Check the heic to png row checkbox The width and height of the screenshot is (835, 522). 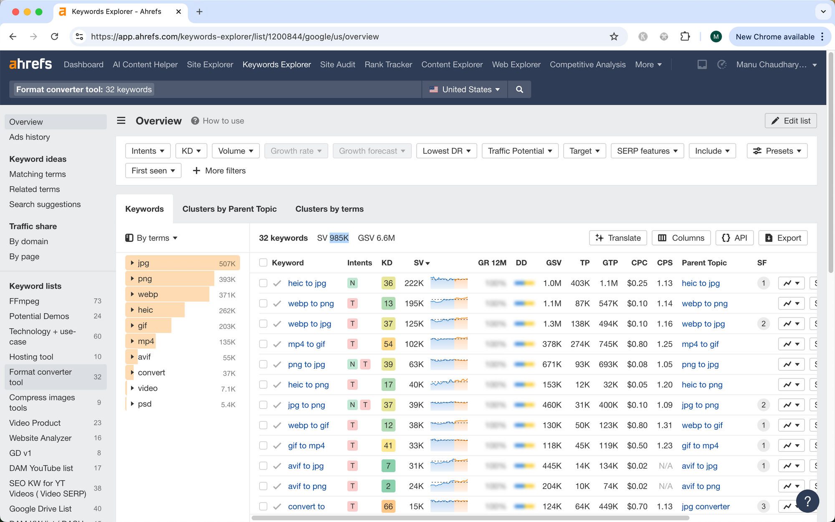pyautogui.click(x=263, y=385)
